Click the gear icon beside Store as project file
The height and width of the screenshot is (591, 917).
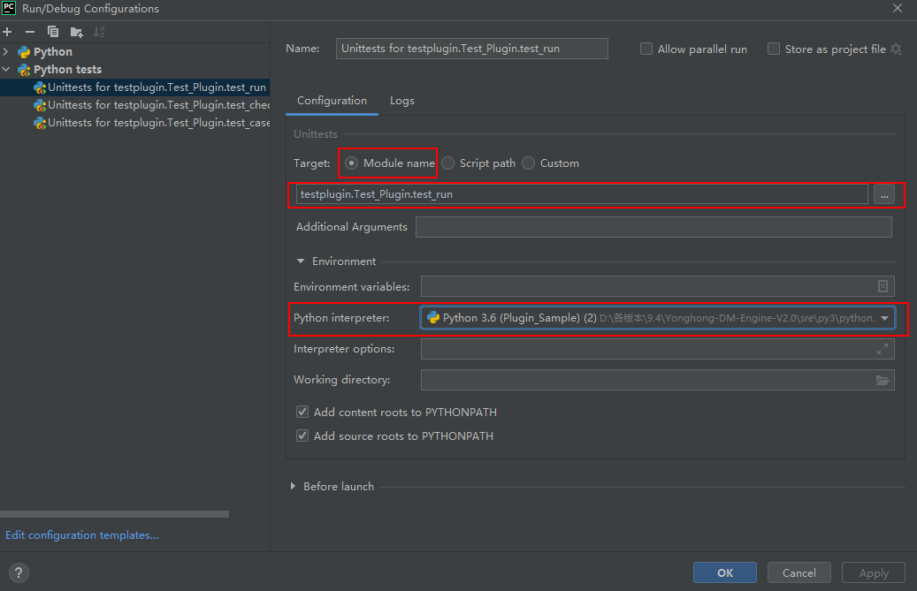[x=897, y=49]
